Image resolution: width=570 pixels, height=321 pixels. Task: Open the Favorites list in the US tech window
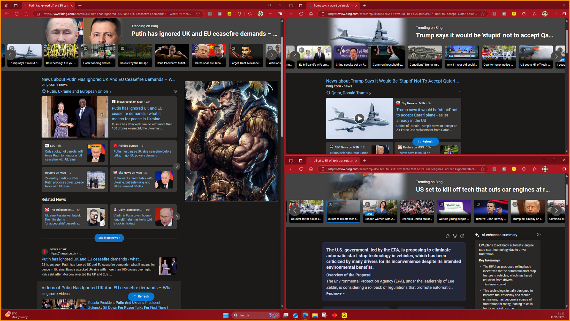pyautogui.click(x=535, y=169)
